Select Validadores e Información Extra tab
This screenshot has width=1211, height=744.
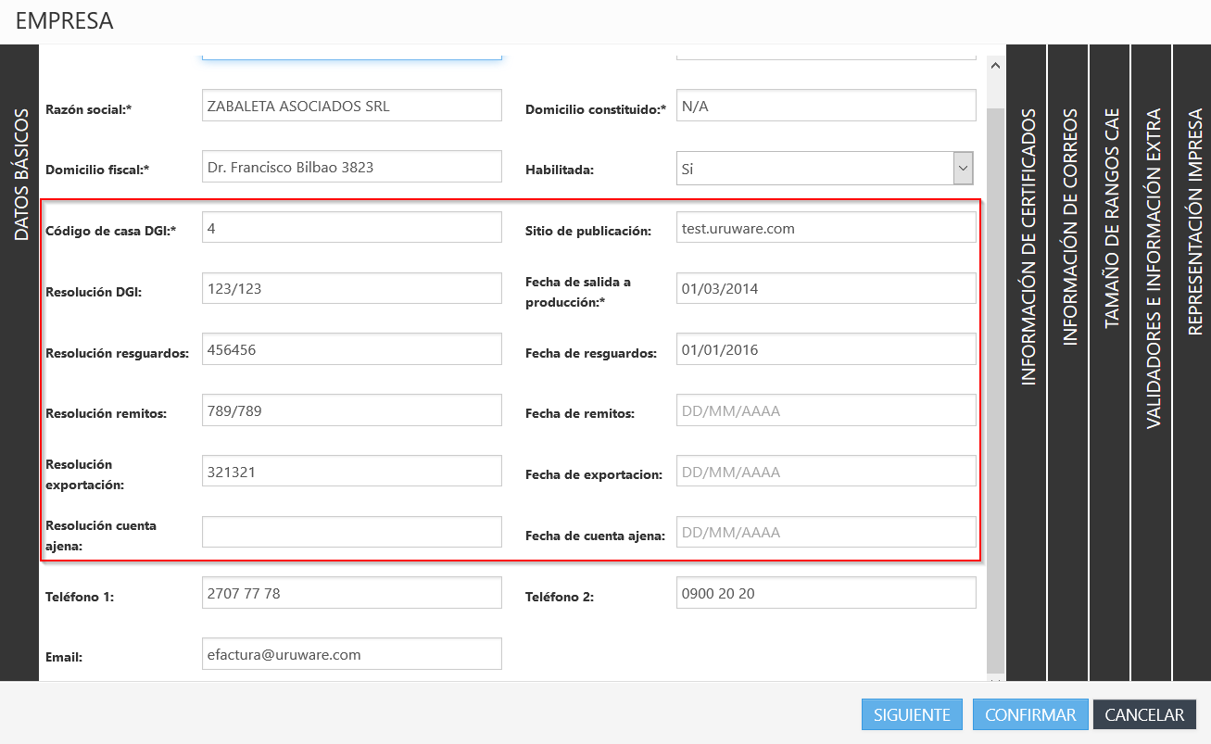[1152, 269]
